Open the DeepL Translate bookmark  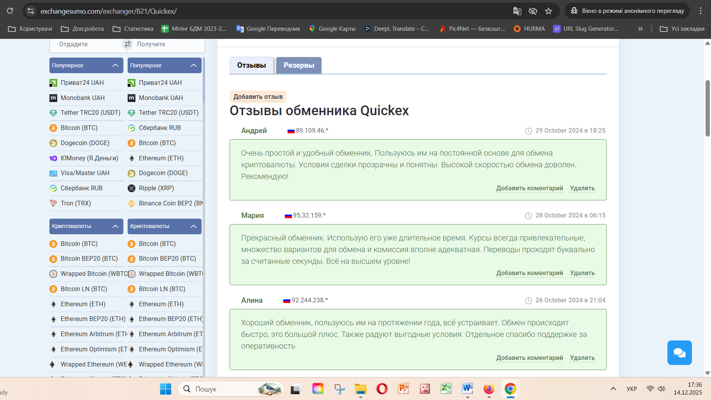click(397, 29)
